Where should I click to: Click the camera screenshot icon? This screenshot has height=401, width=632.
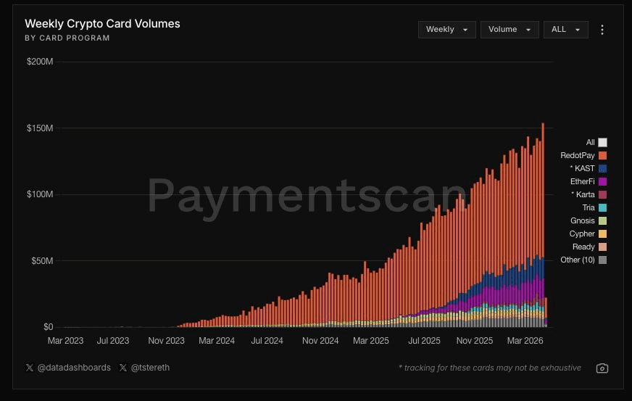point(602,368)
